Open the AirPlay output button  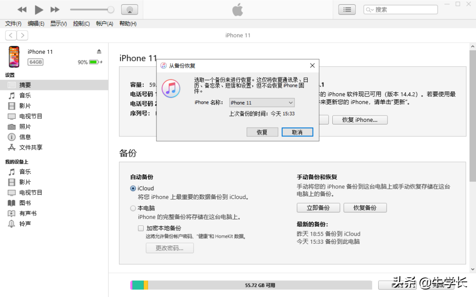pos(130,10)
